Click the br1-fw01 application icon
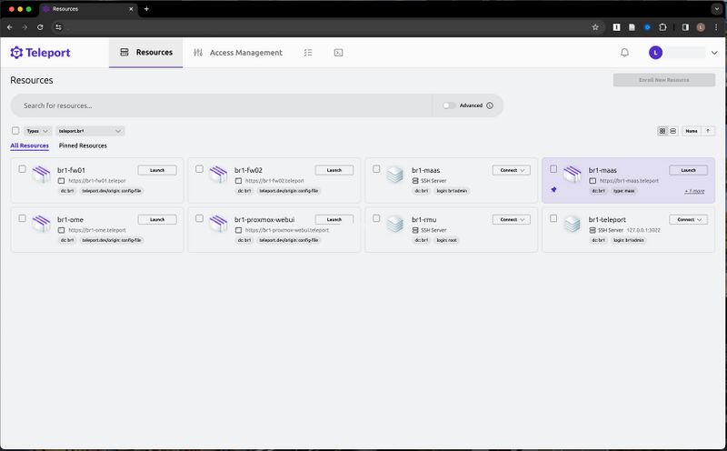This screenshot has height=451, width=727. coord(41,175)
